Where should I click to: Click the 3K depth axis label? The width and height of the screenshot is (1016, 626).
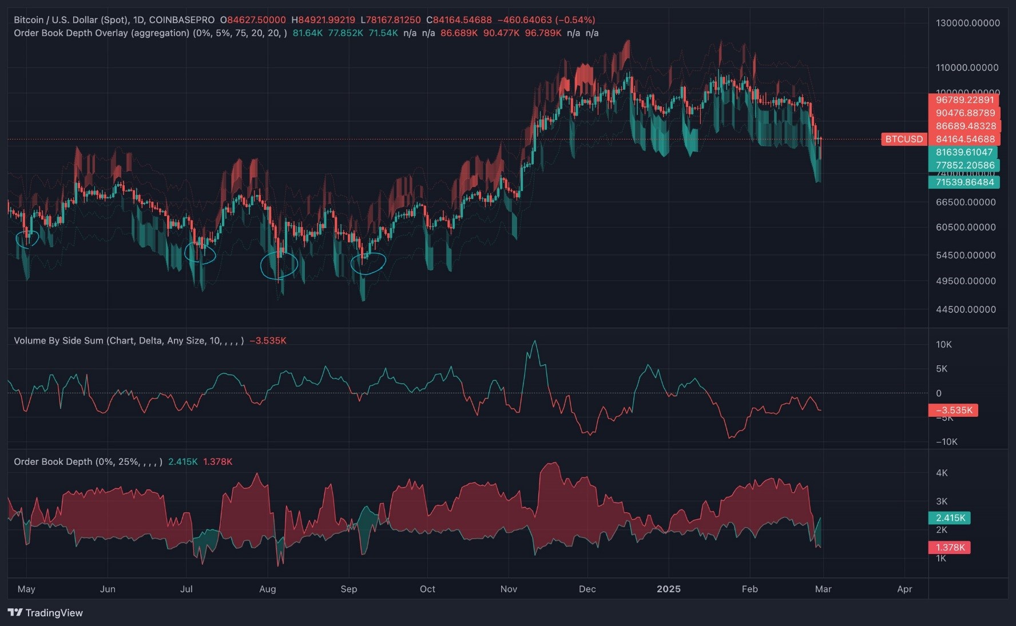(942, 501)
